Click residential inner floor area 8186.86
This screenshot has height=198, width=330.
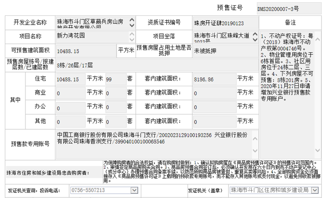click(215, 79)
